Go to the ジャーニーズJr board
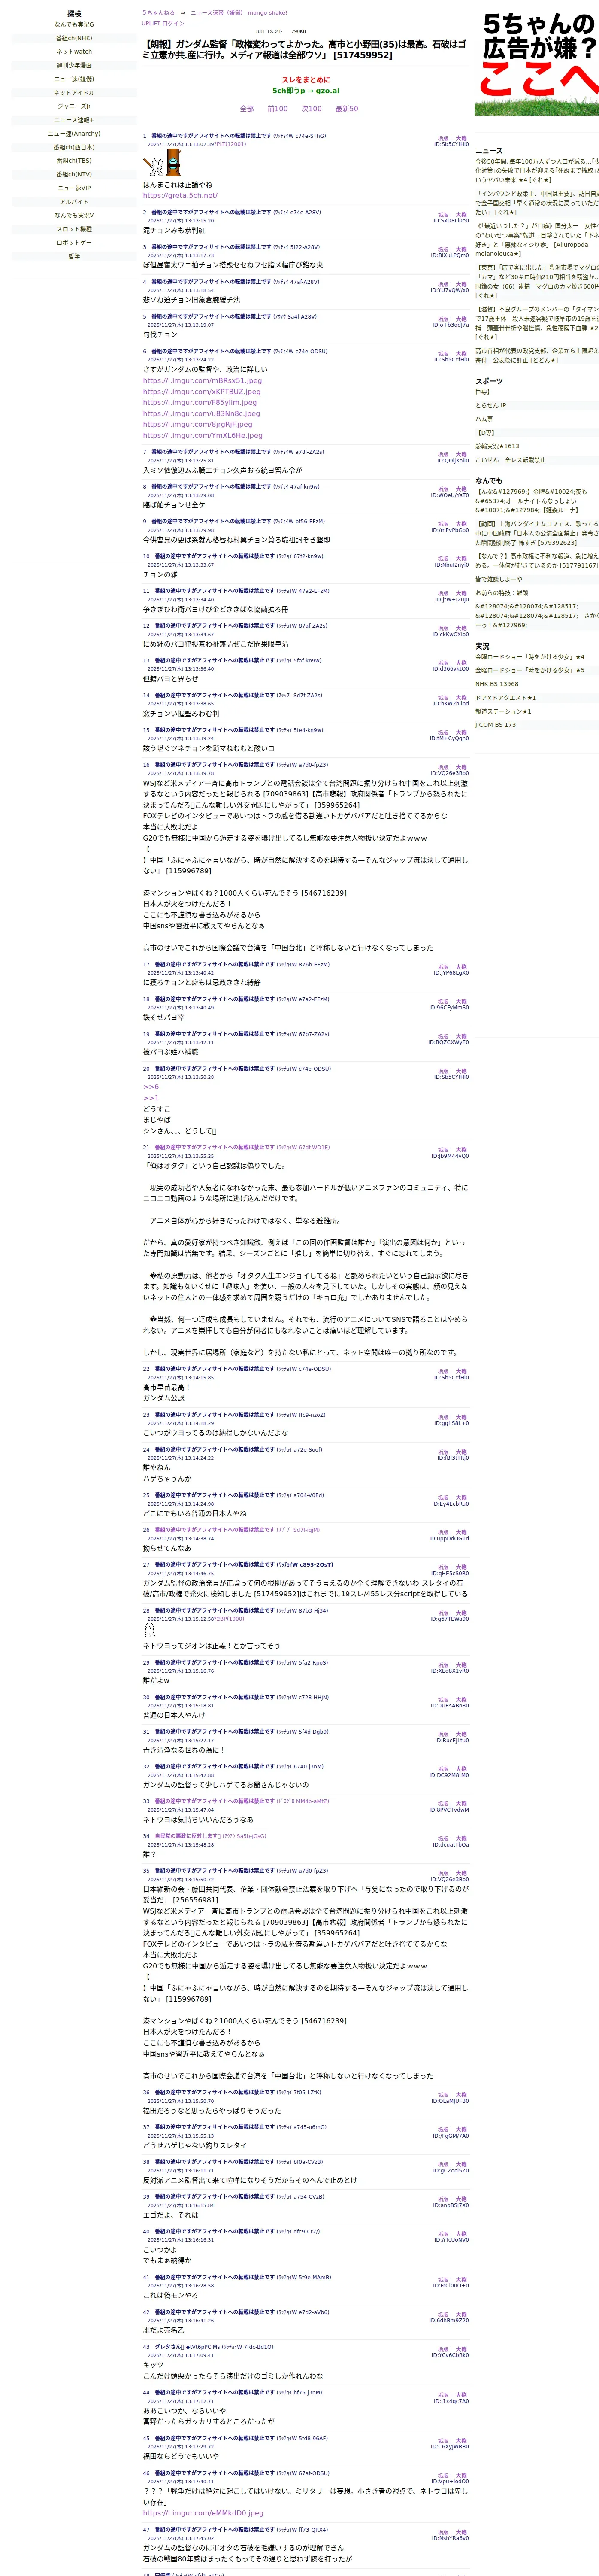The width and height of the screenshot is (599, 2576). (x=74, y=106)
